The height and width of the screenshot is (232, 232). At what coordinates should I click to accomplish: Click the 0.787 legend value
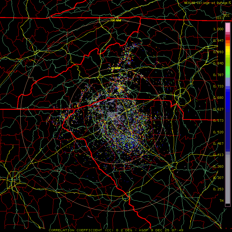[218, 75]
